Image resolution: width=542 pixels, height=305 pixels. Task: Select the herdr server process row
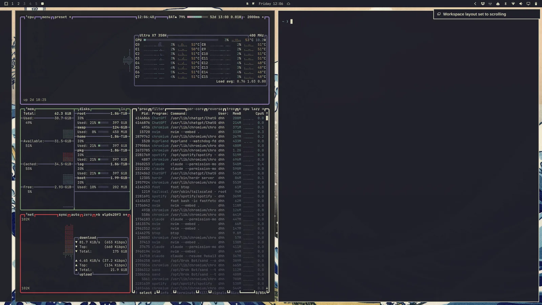pos(200,178)
